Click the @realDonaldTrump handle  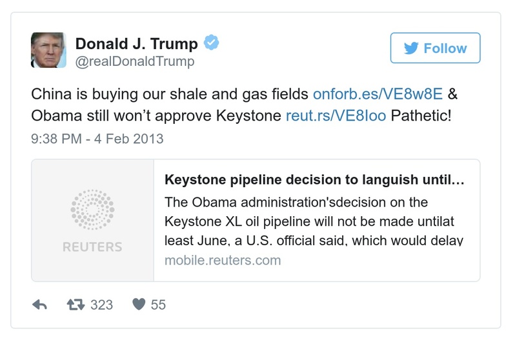[135, 61]
